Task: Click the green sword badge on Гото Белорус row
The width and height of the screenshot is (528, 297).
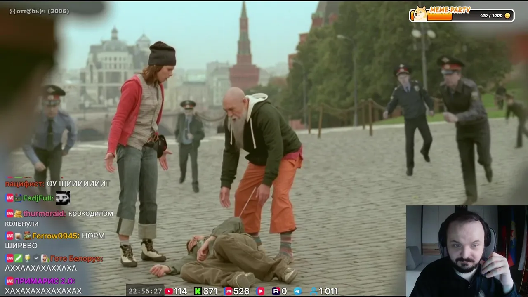Action: pos(18,258)
